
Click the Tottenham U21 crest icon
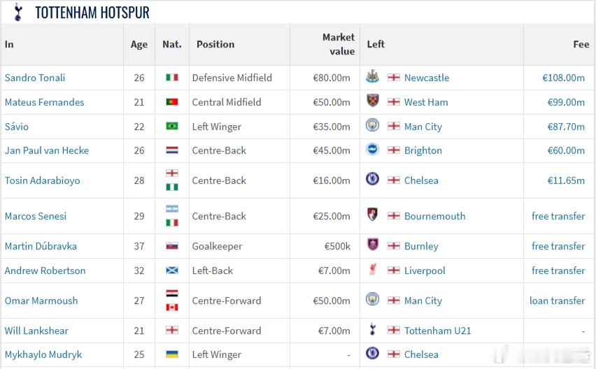click(x=372, y=329)
